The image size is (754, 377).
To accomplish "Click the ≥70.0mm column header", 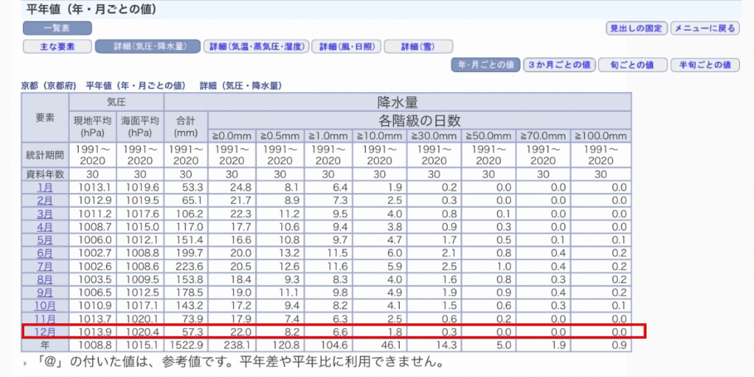I will tap(543, 135).
